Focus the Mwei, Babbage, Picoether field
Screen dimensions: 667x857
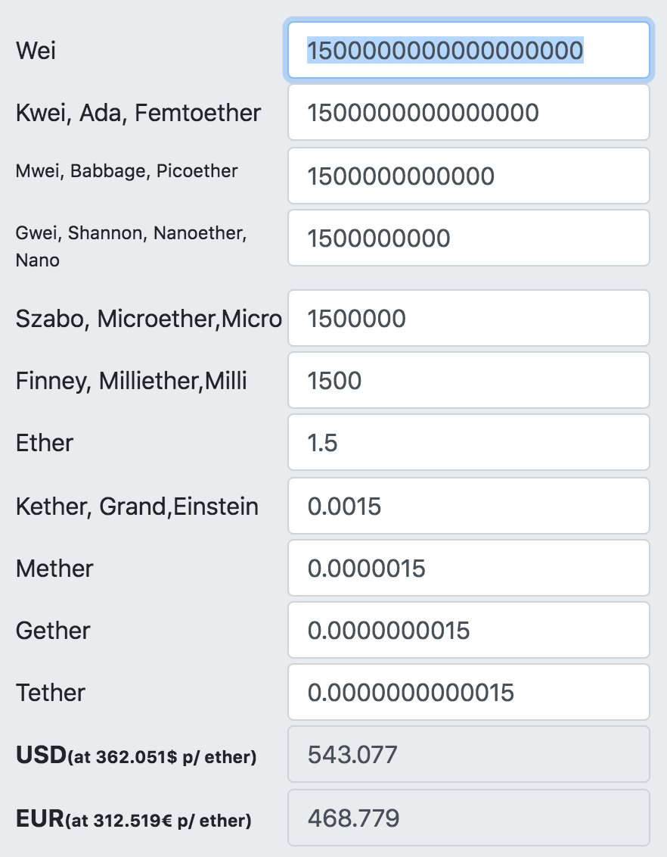click(468, 176)
